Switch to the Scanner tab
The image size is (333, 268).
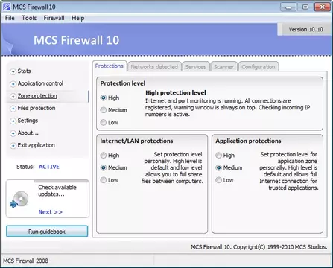223,67
